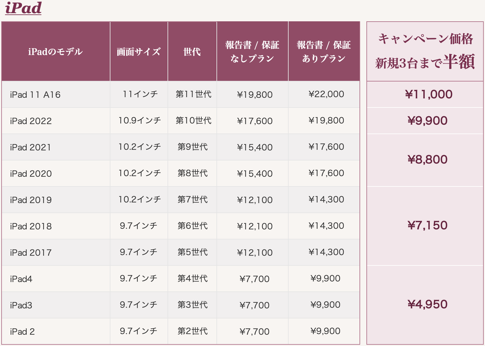Select the ¥7,150 campaign price

point(428,225)
